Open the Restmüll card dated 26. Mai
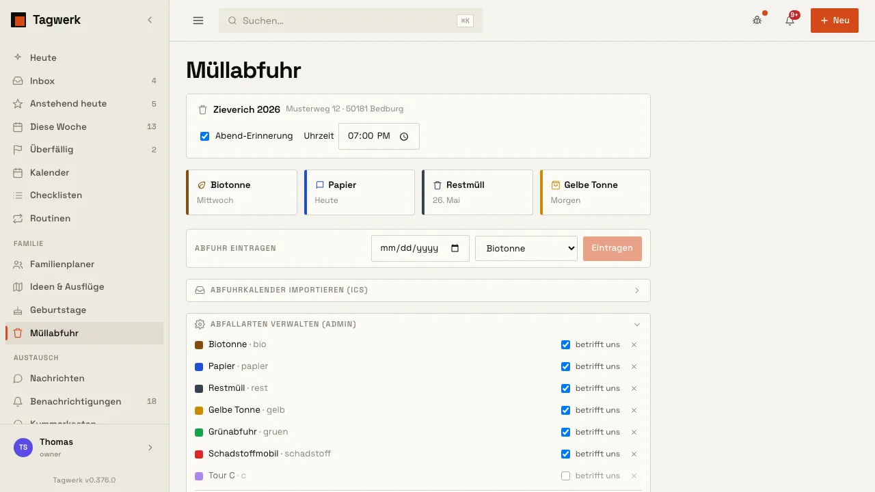The height and width of the screenshot is (492, 875). [x=477, y=192]
